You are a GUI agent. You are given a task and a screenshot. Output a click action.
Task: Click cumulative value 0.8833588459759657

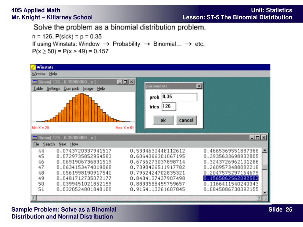pyautogui.click(x=157, y=184)
